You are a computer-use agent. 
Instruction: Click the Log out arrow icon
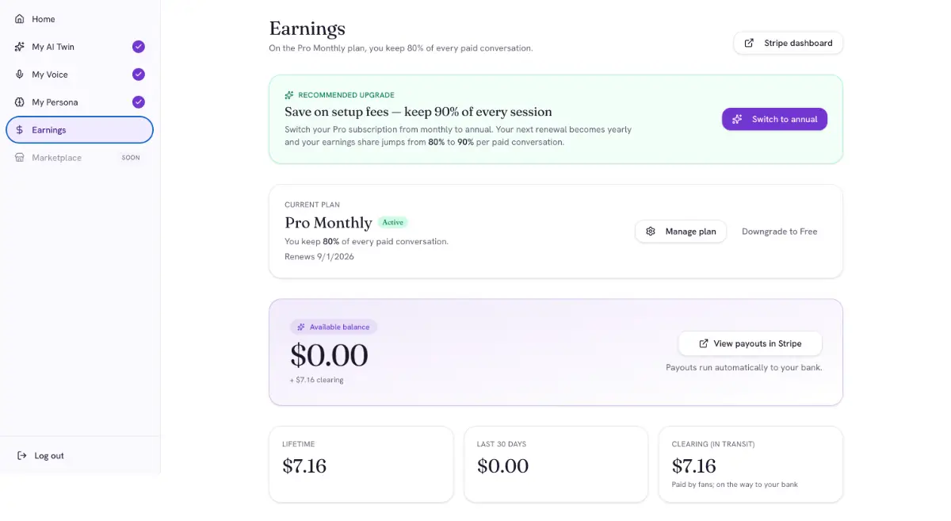21,456
